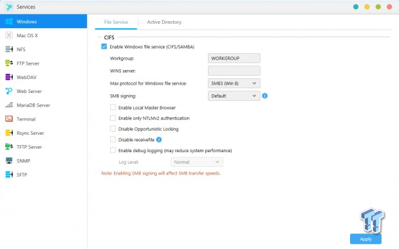399x249 pixels.
Task: Click the Apply button
Action: pos(366,239)
